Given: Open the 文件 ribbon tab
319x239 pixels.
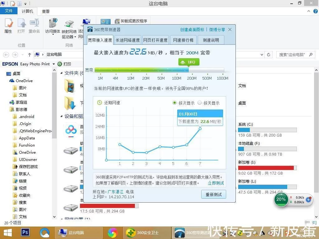Looking at the screenshot, I should pyautogui.click(x=8, y=11).
